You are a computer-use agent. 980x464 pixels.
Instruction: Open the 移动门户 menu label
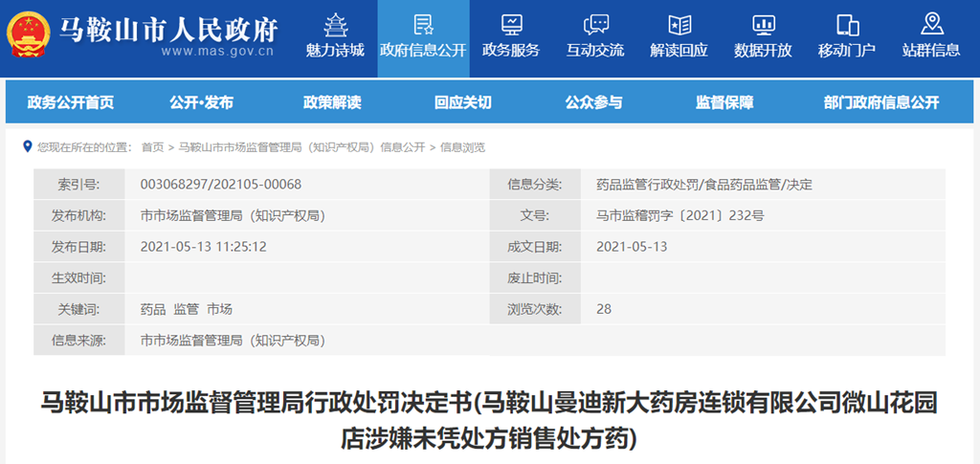point(847,51)
